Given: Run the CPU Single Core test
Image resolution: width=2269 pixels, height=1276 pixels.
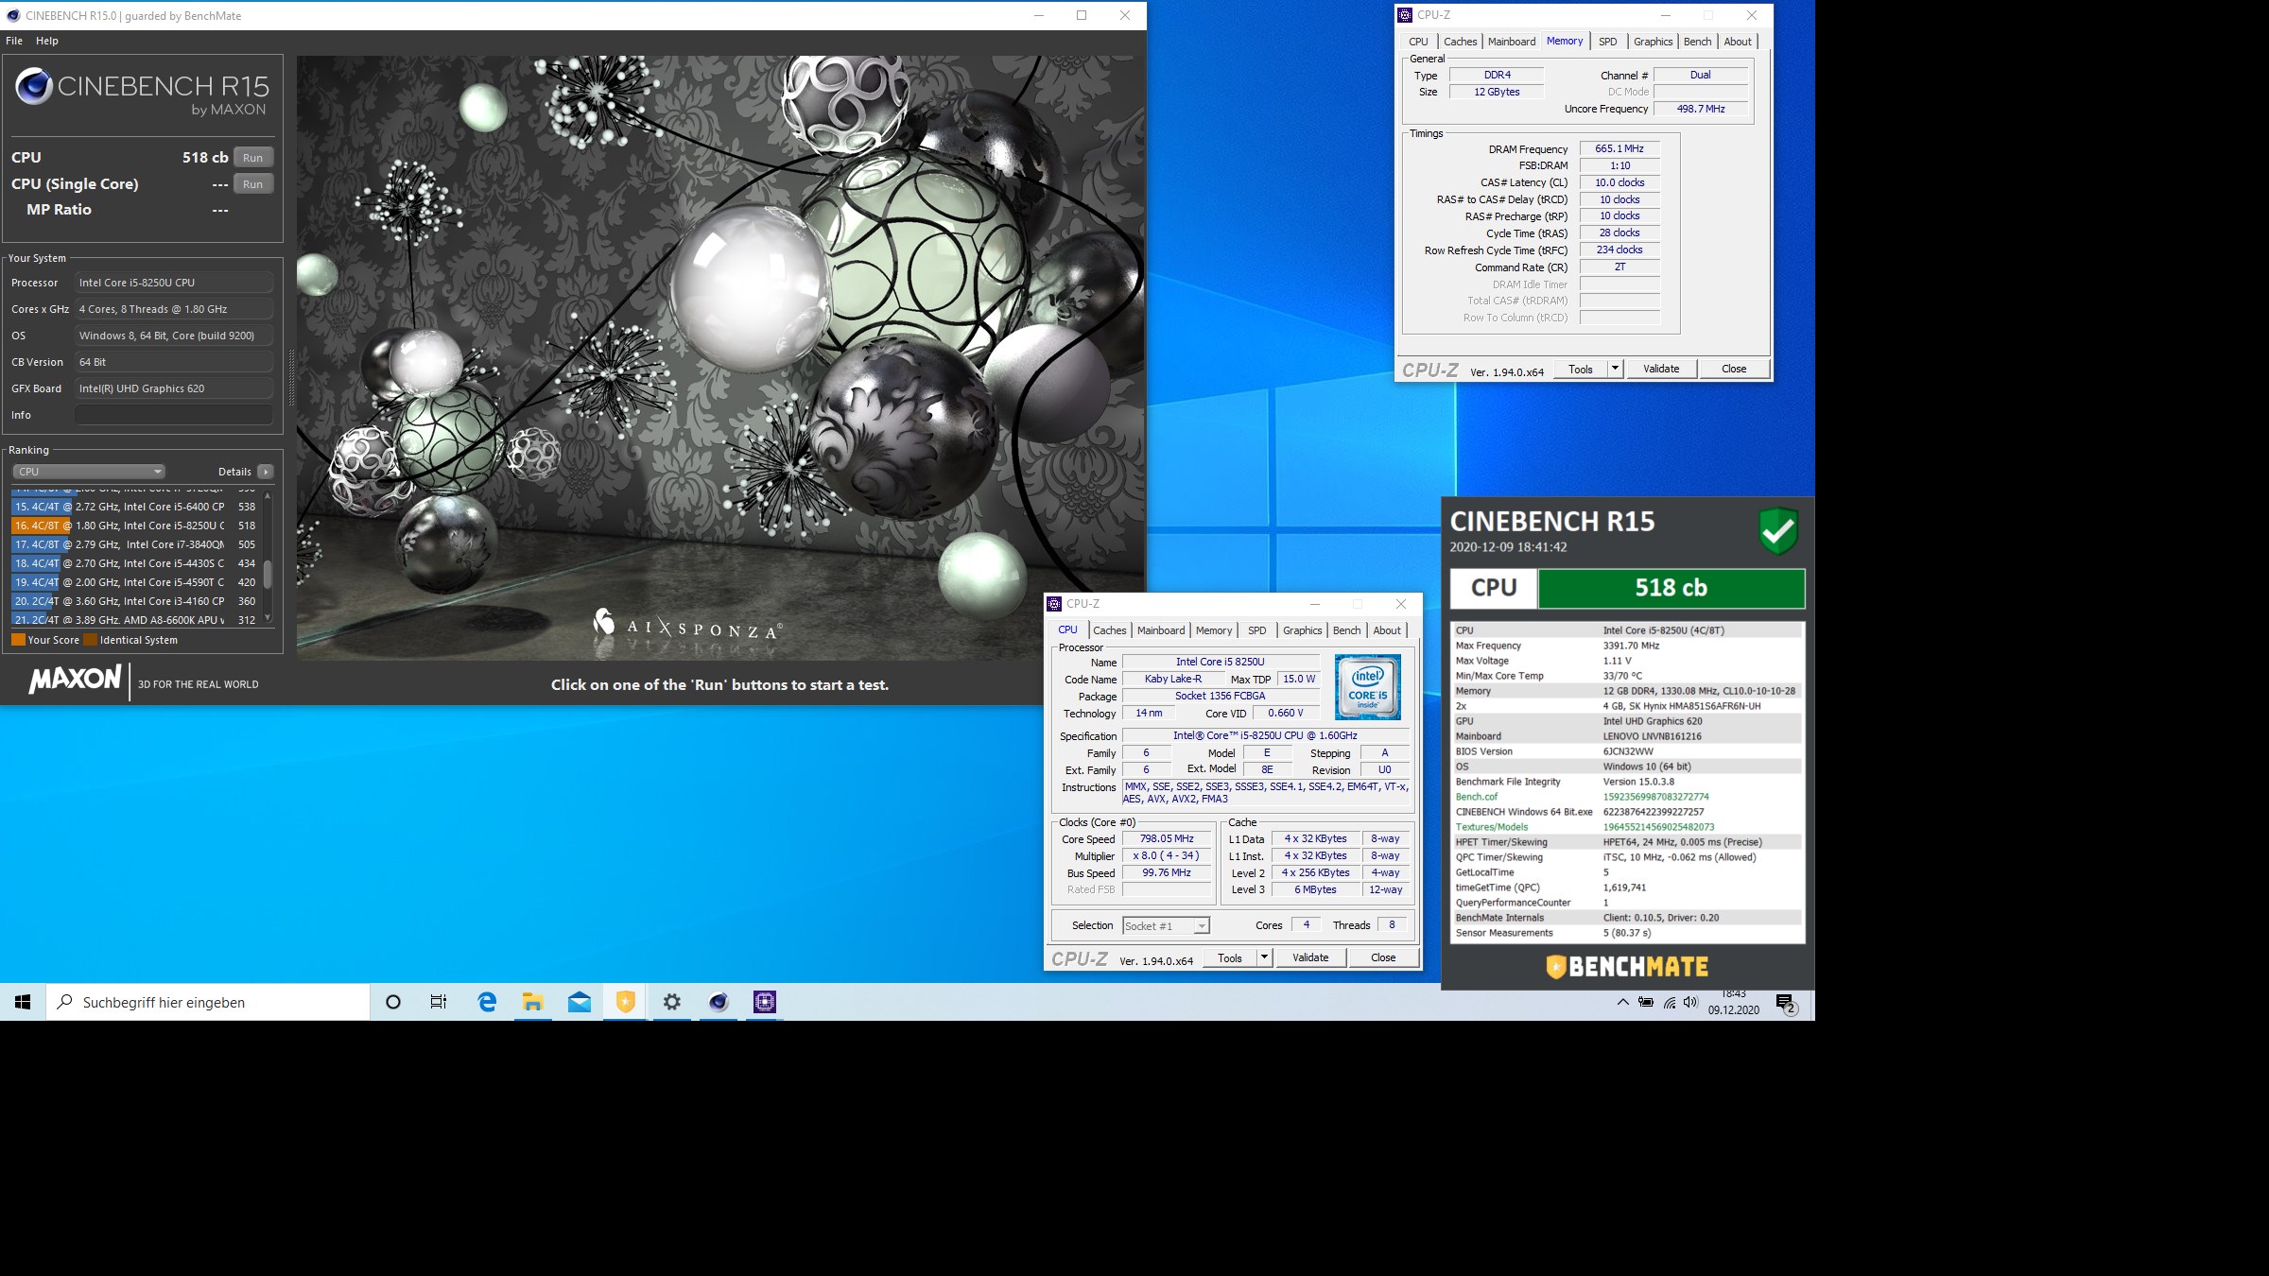Looking at the screenshot, I should [252, 184].
